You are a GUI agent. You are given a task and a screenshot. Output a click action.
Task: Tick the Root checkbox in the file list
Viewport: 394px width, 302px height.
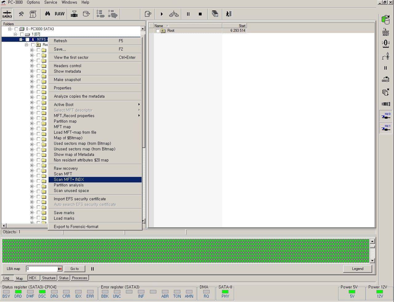point(158,31)
